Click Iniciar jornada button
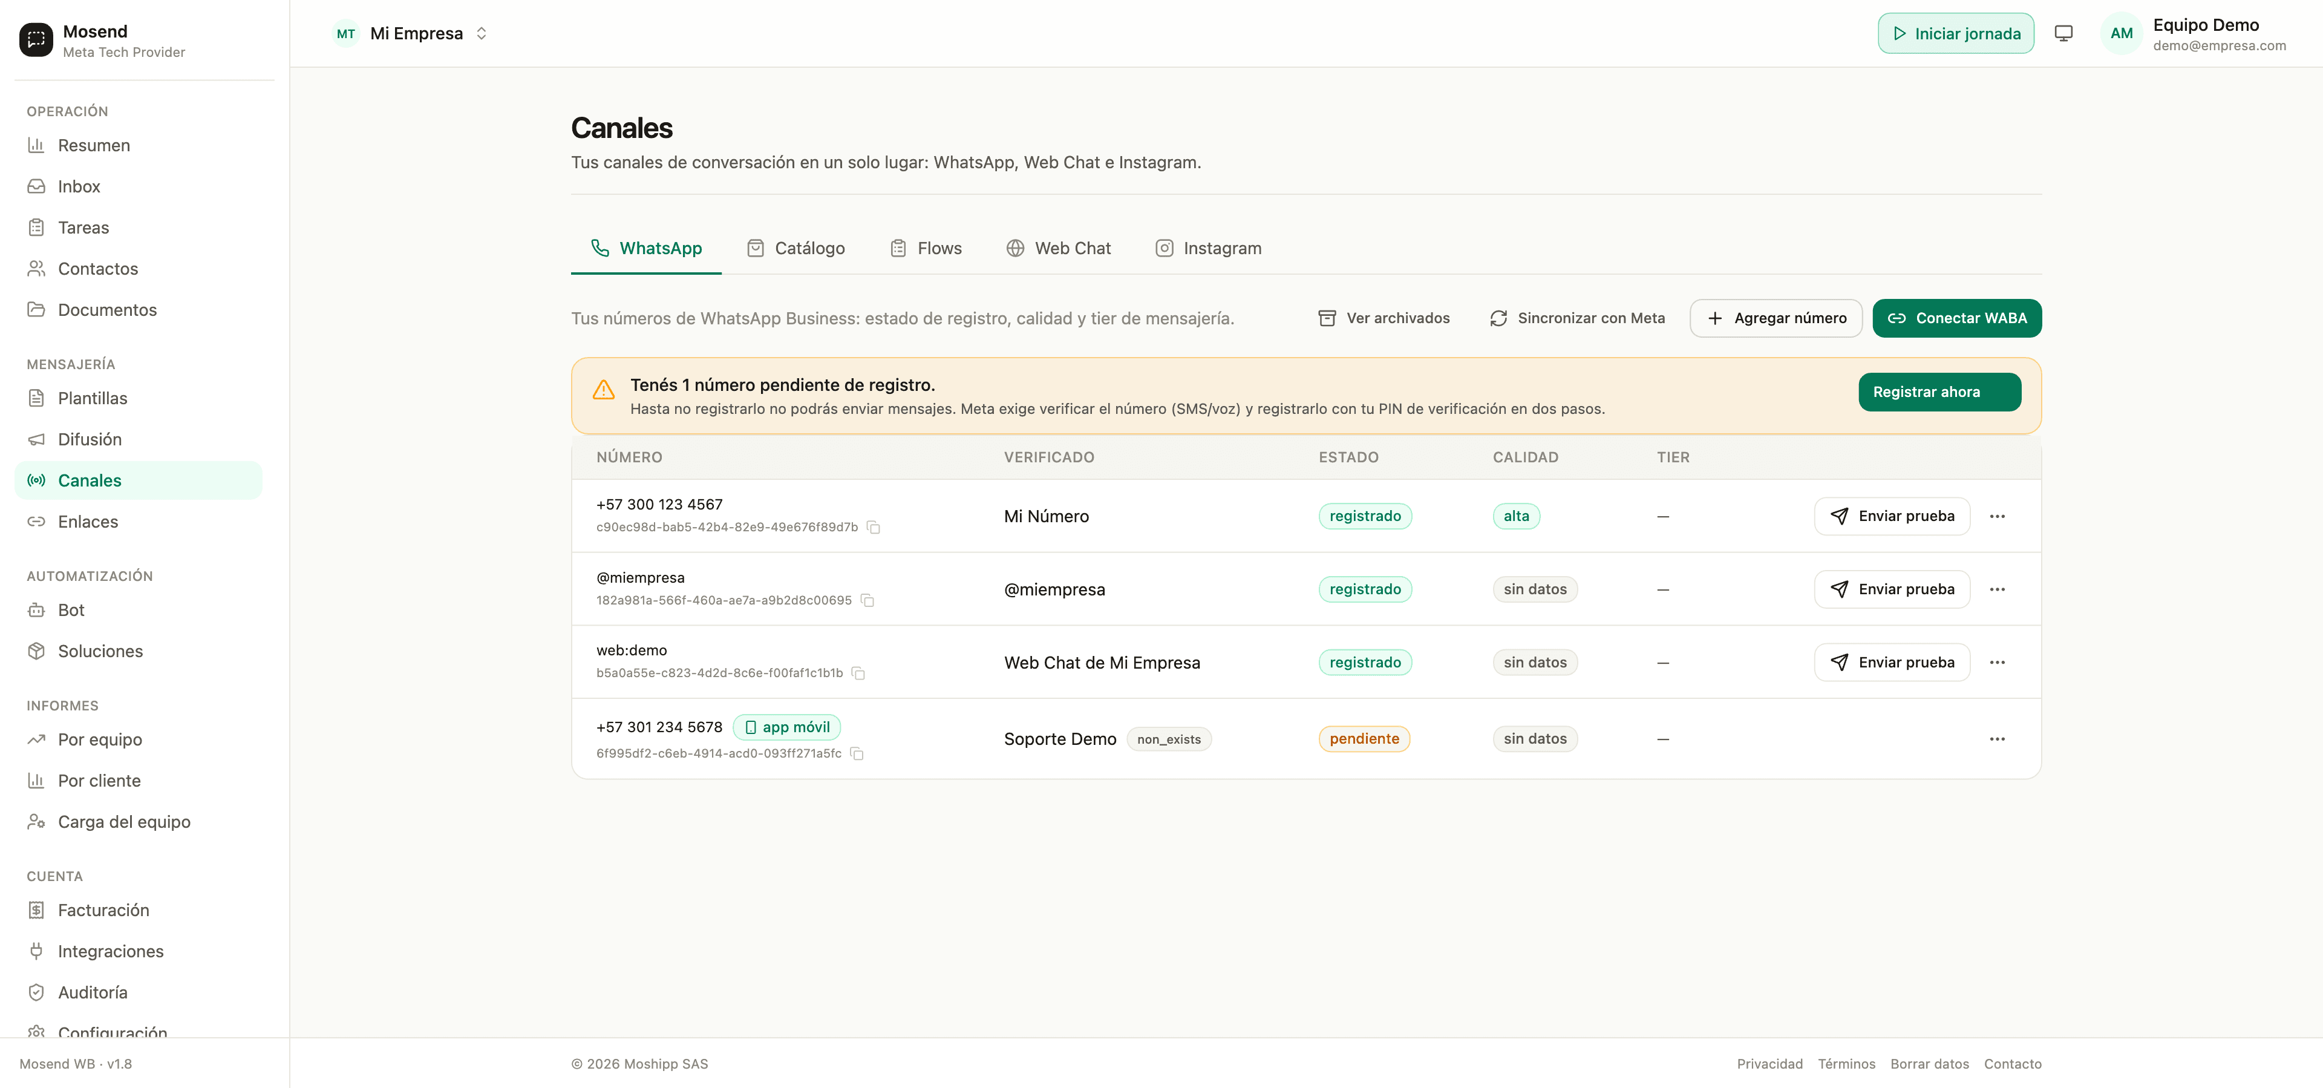 click(1956, 33)
